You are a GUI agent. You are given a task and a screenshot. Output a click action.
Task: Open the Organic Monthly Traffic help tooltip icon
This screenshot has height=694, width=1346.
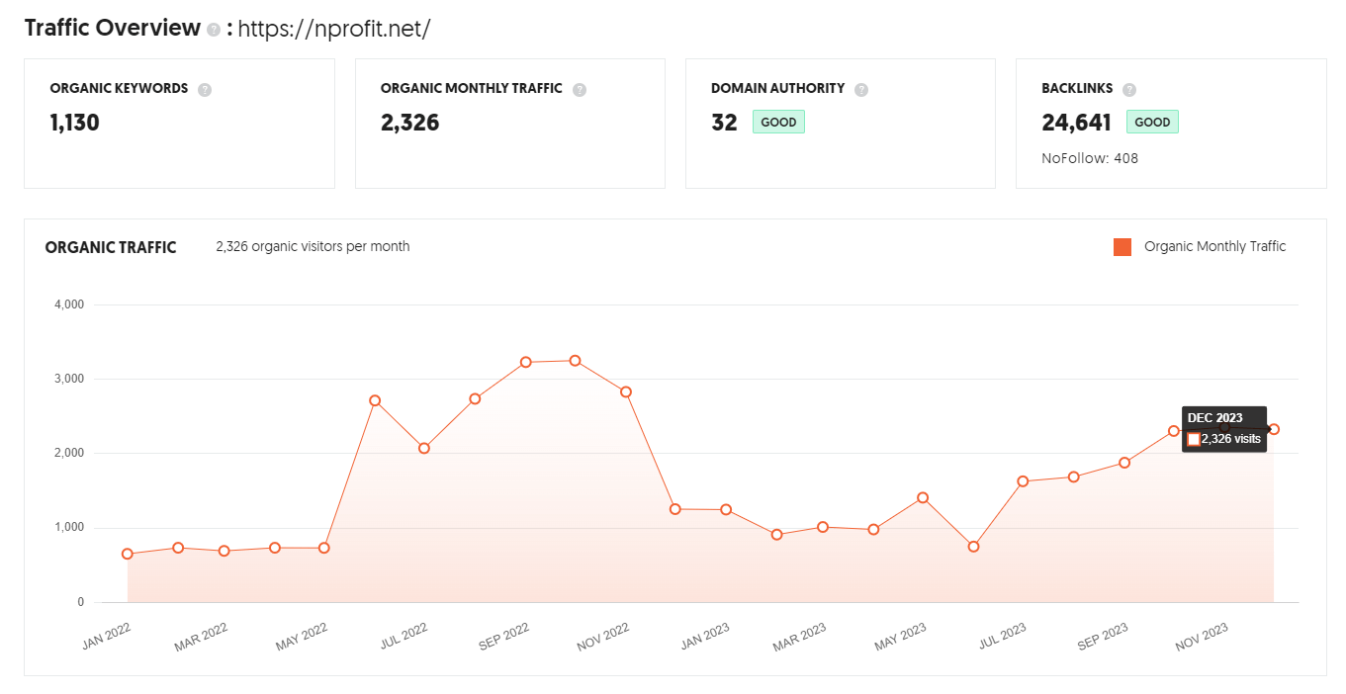[580, 89]
